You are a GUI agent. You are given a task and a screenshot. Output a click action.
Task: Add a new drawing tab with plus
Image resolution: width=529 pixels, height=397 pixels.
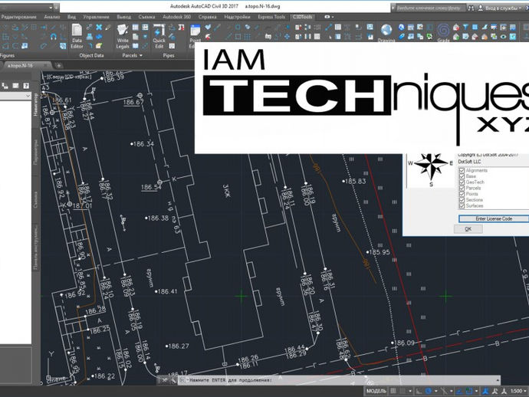(59, 65)
